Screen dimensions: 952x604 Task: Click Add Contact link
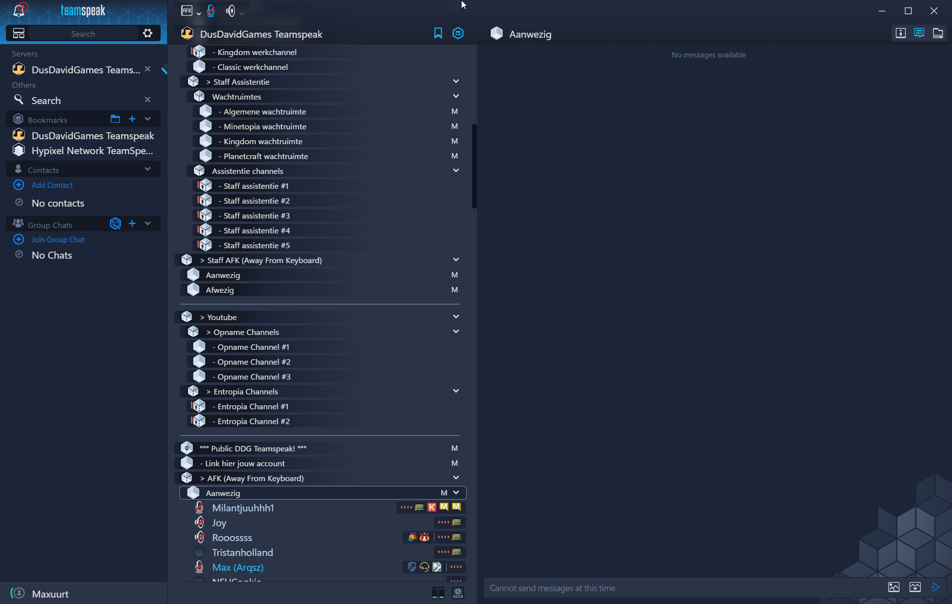52,185
